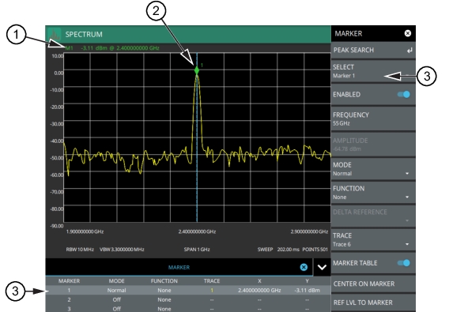The height and width of the screenshot is (312, 449).
Task: Click the RBW 10 MHz setting
Action: point(80,250)
